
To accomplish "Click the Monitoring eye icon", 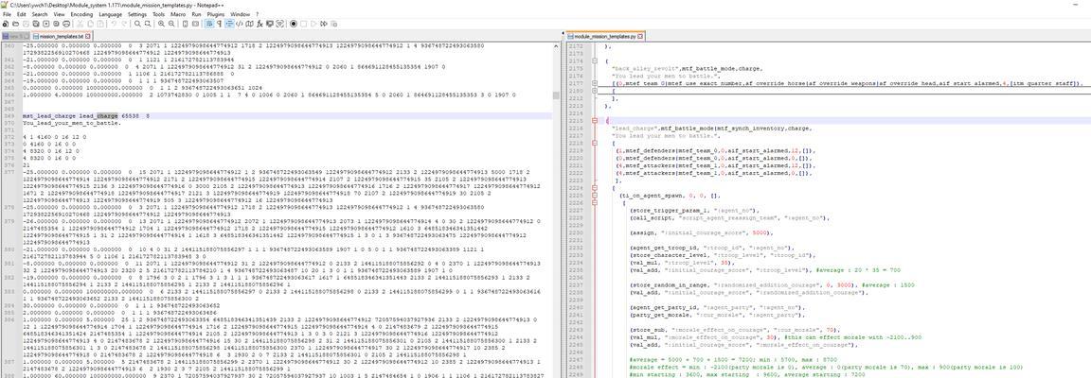I will 279,23.
